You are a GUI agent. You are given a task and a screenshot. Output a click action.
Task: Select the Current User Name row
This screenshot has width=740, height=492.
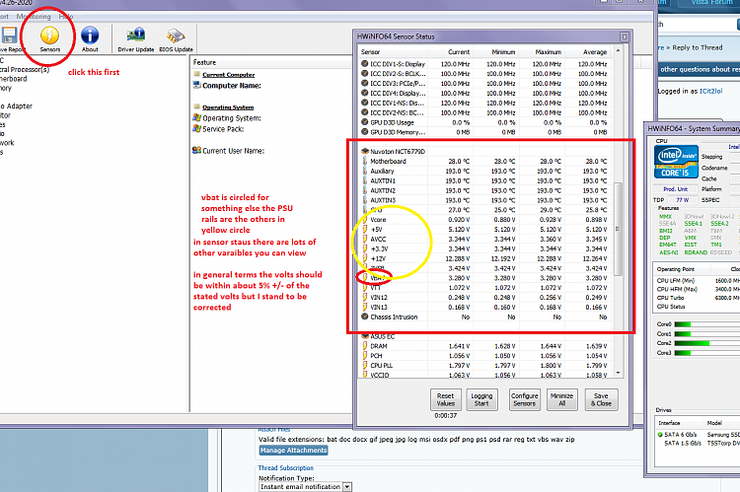click(229, 151)
